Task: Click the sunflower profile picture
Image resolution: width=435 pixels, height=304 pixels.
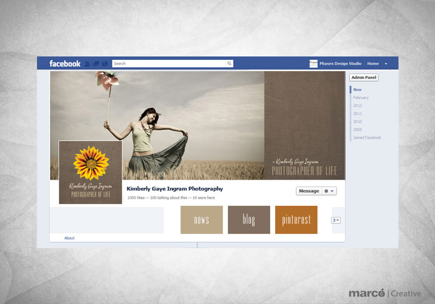Action: coord(90,173)
